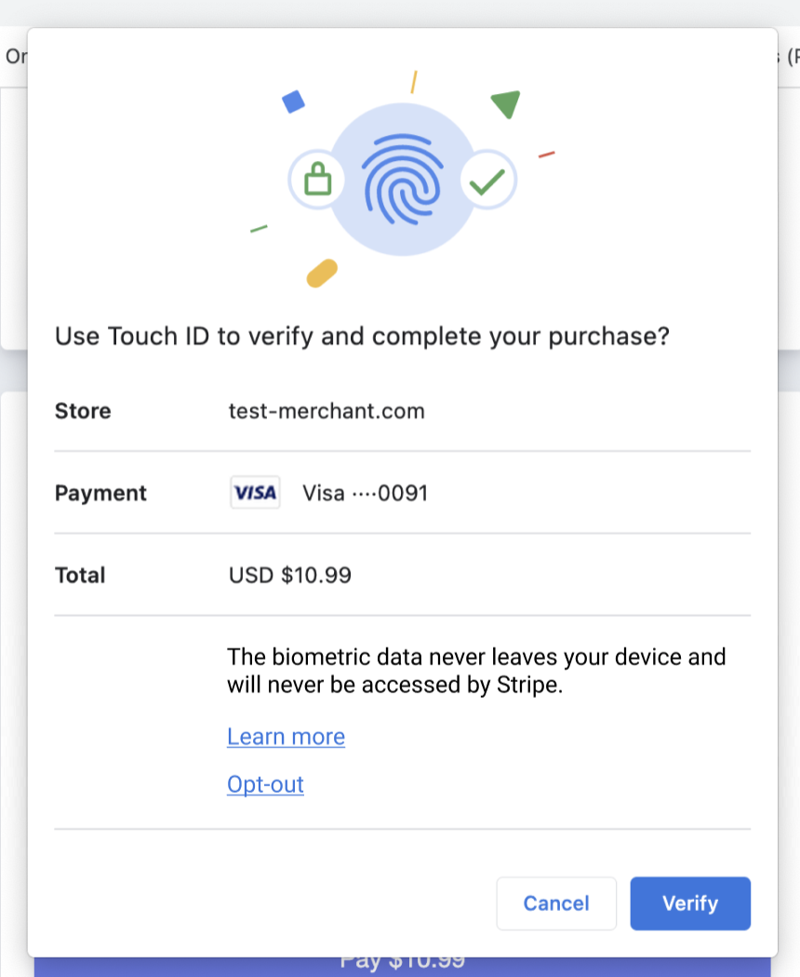Click the Pay $10.99 button behind dialog

pyautogui.click(x=403, y=966)
